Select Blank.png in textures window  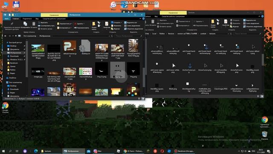click(x=173, y=87)
